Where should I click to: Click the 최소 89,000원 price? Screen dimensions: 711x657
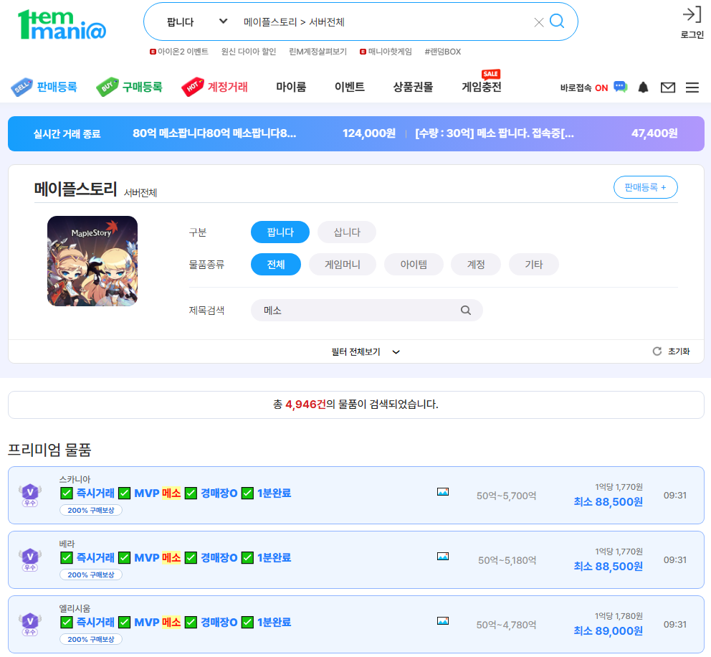[608, 630]
